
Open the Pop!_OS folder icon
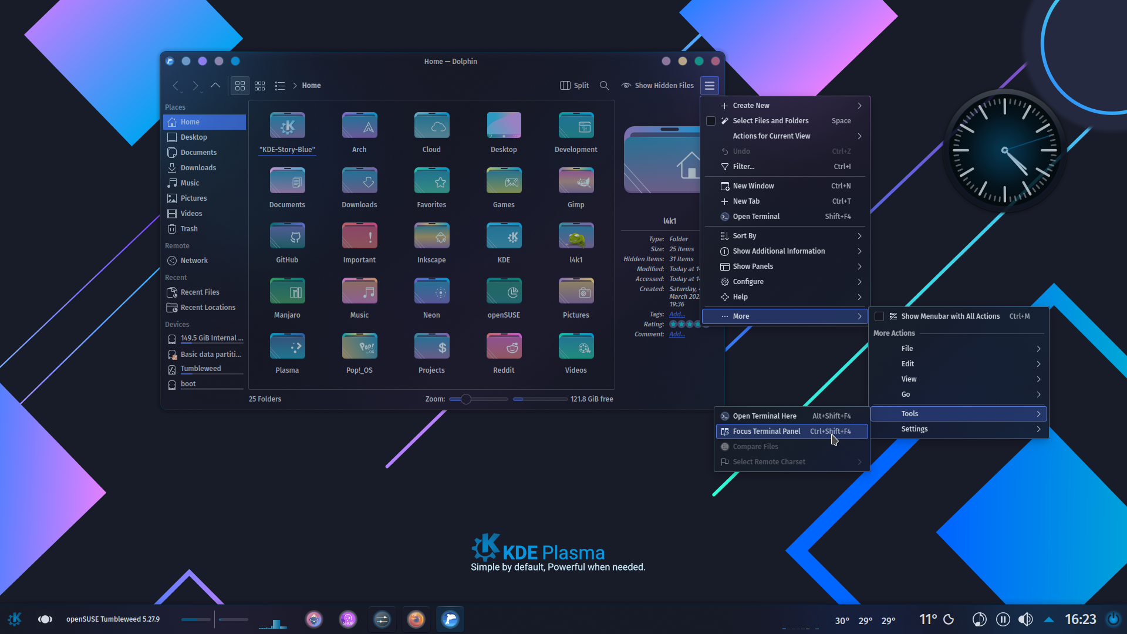point(359,346)
